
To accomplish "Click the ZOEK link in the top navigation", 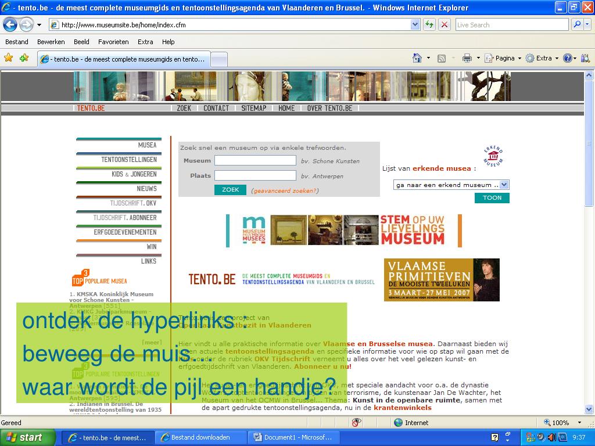I will [184, 108].
